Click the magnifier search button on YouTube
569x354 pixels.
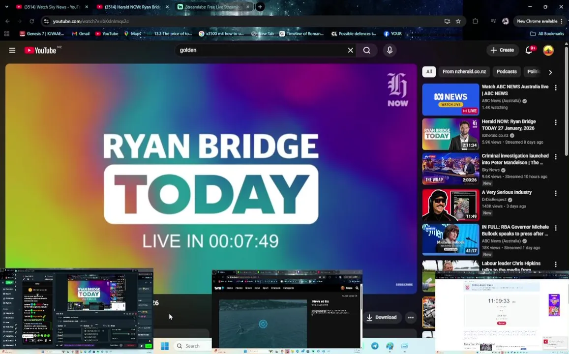tap(367, 51)
